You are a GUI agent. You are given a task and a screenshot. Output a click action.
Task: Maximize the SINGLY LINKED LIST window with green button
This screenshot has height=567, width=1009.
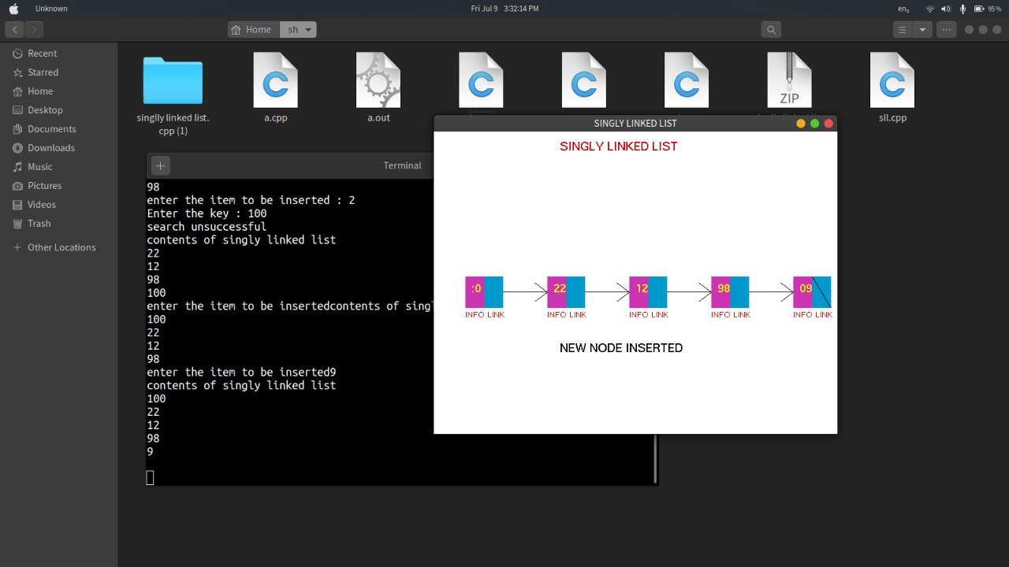814,124
